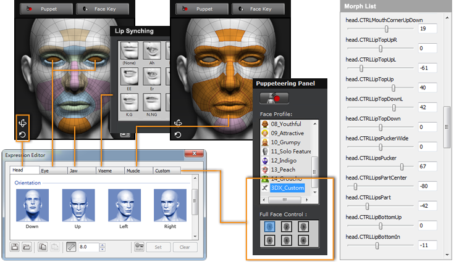
Task: Select the 3DX_Custom face profile
Action: click(x=287, y=188)
